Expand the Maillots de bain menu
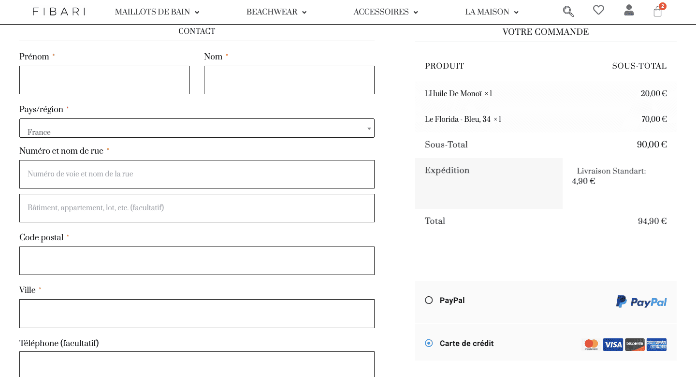The width and height of the screenshot is (696, 377). [157, 12]
